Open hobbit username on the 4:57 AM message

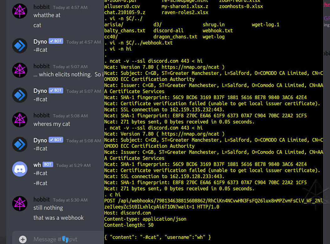[41, 7]
